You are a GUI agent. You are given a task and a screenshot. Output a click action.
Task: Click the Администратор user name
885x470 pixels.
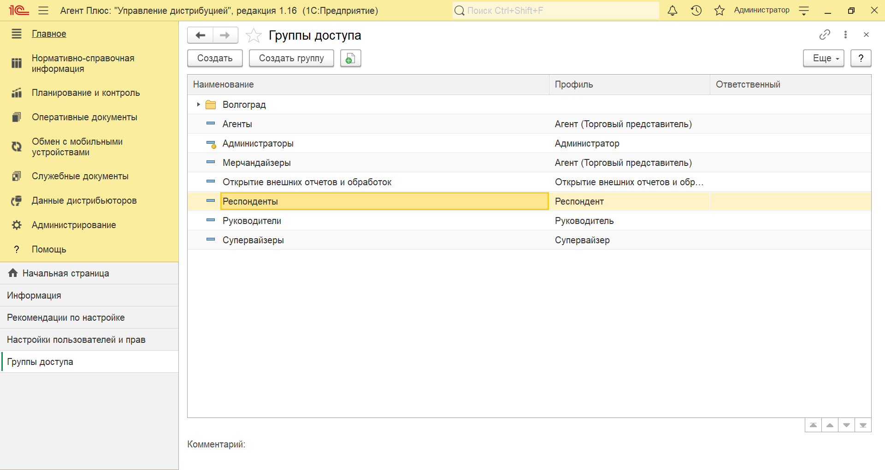(x=761, y=10)
